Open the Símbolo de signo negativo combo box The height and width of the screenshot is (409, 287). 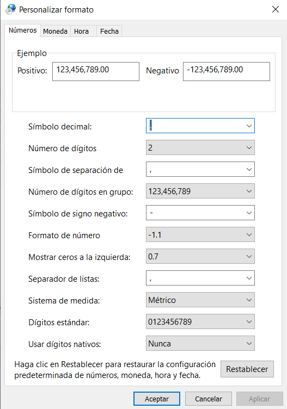pos(200,213)
